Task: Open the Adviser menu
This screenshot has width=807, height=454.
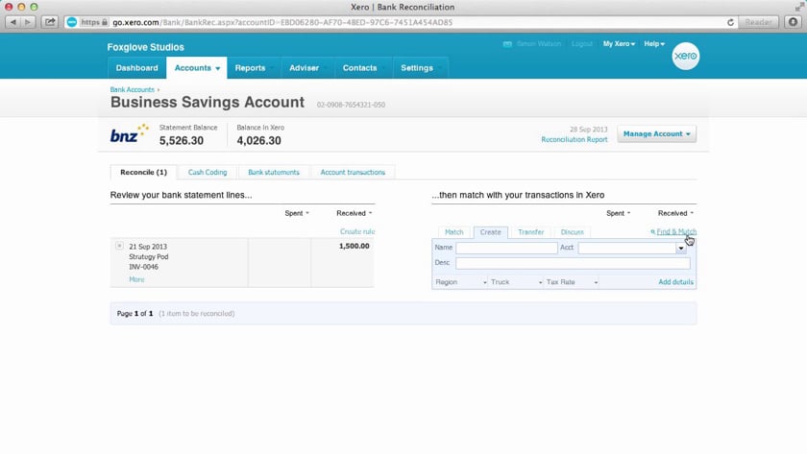Action: point(307,68)
